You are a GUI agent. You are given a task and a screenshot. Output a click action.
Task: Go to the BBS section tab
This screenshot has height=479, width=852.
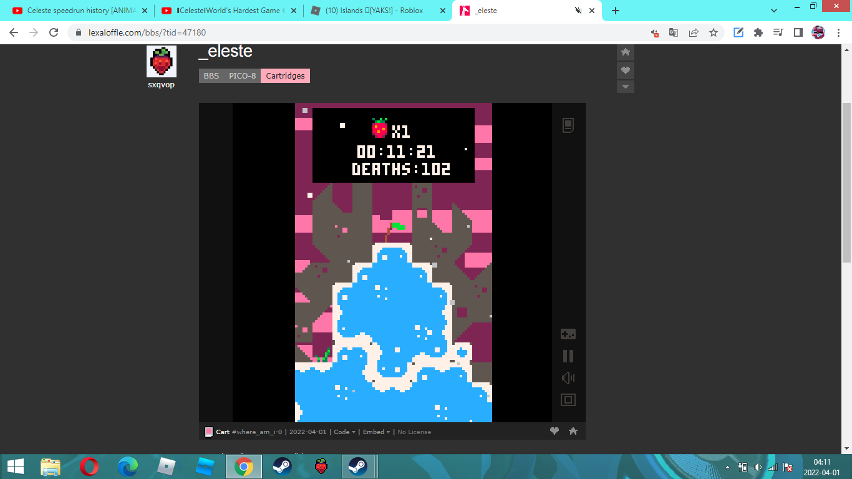tap(211, 75)
